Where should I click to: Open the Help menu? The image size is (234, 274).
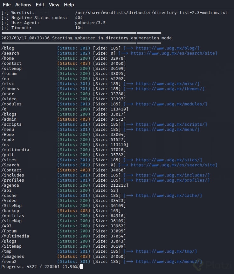tap(69, 5)
